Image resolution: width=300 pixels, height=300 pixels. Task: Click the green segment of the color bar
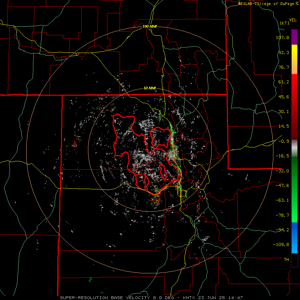click(x=294, y=189)
